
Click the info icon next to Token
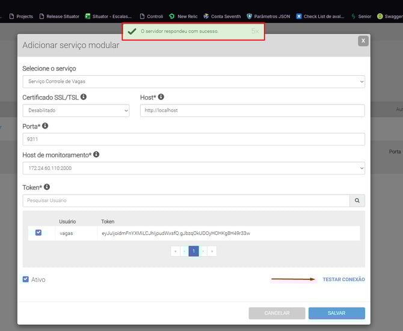click(x=47, y=187)
